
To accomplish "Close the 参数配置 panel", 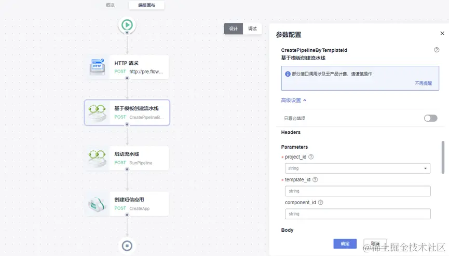I will coord(442,34).
